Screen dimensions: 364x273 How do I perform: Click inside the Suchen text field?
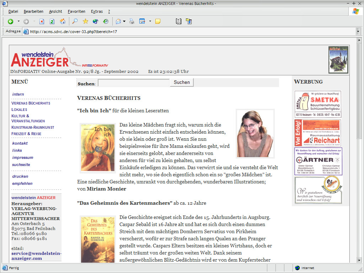click(134, 83)
